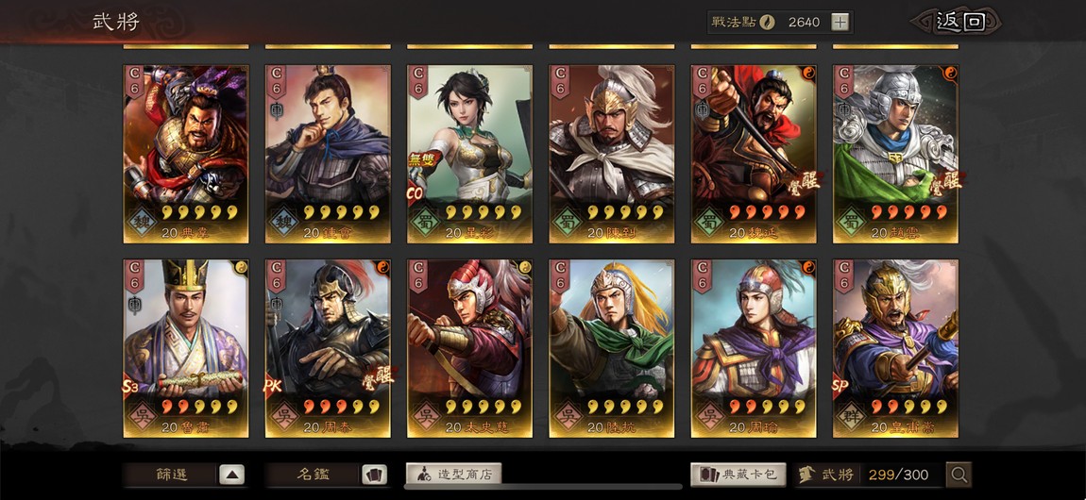This screenshot has height=500, width=1086.
Task: Expand the 篩選 filter arrow
Action: [x=232, y=475]
